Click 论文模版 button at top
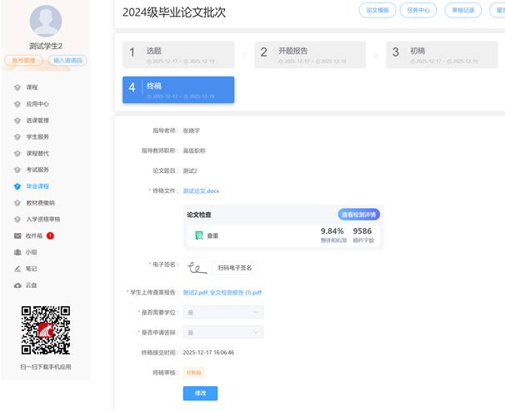The height and width of the screenshot is (411, 505). point(377,11)
